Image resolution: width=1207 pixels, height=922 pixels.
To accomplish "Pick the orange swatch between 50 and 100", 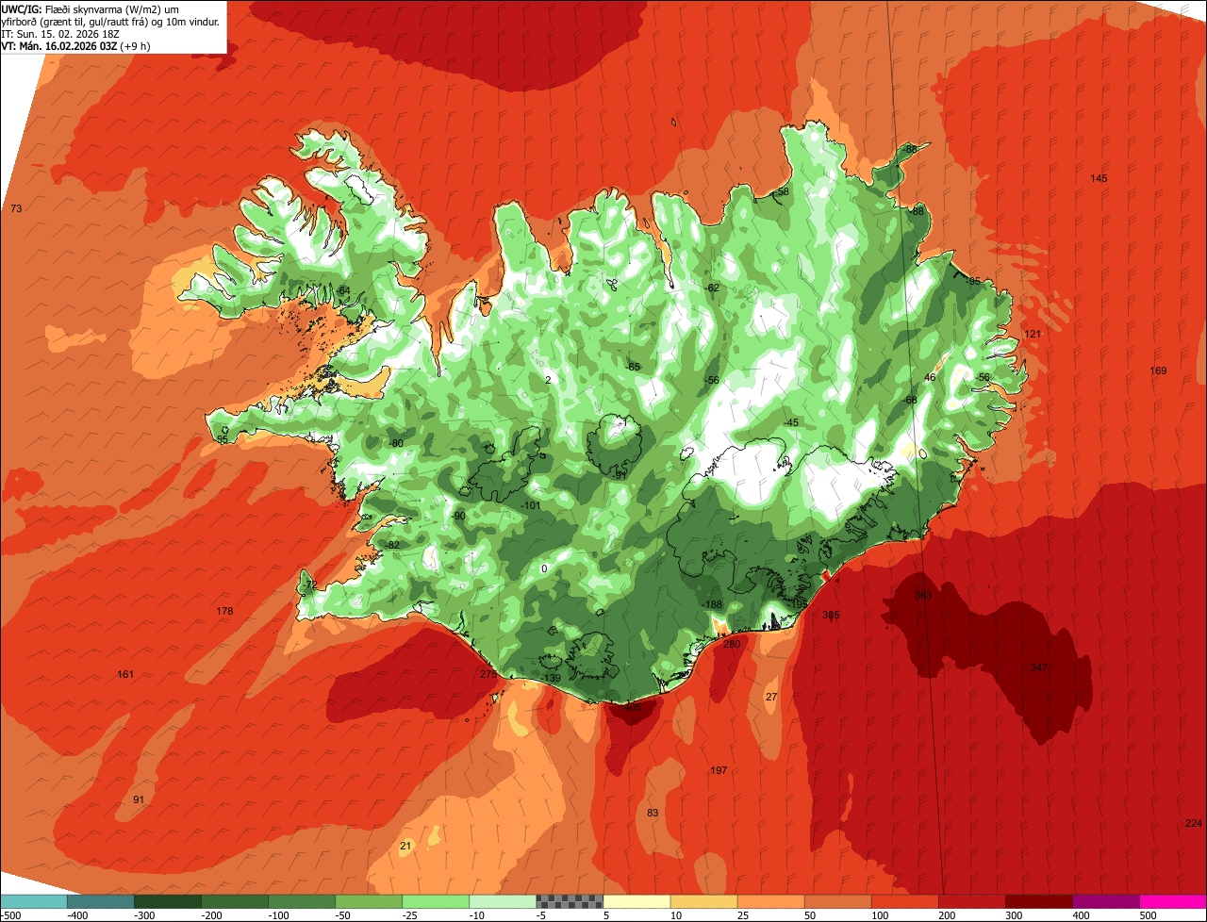I will point(836,901).
